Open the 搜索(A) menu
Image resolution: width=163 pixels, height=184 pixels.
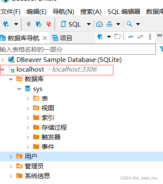coord(91,12)
